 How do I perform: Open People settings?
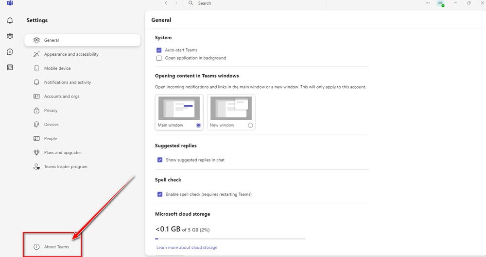[x=83, y=139]
